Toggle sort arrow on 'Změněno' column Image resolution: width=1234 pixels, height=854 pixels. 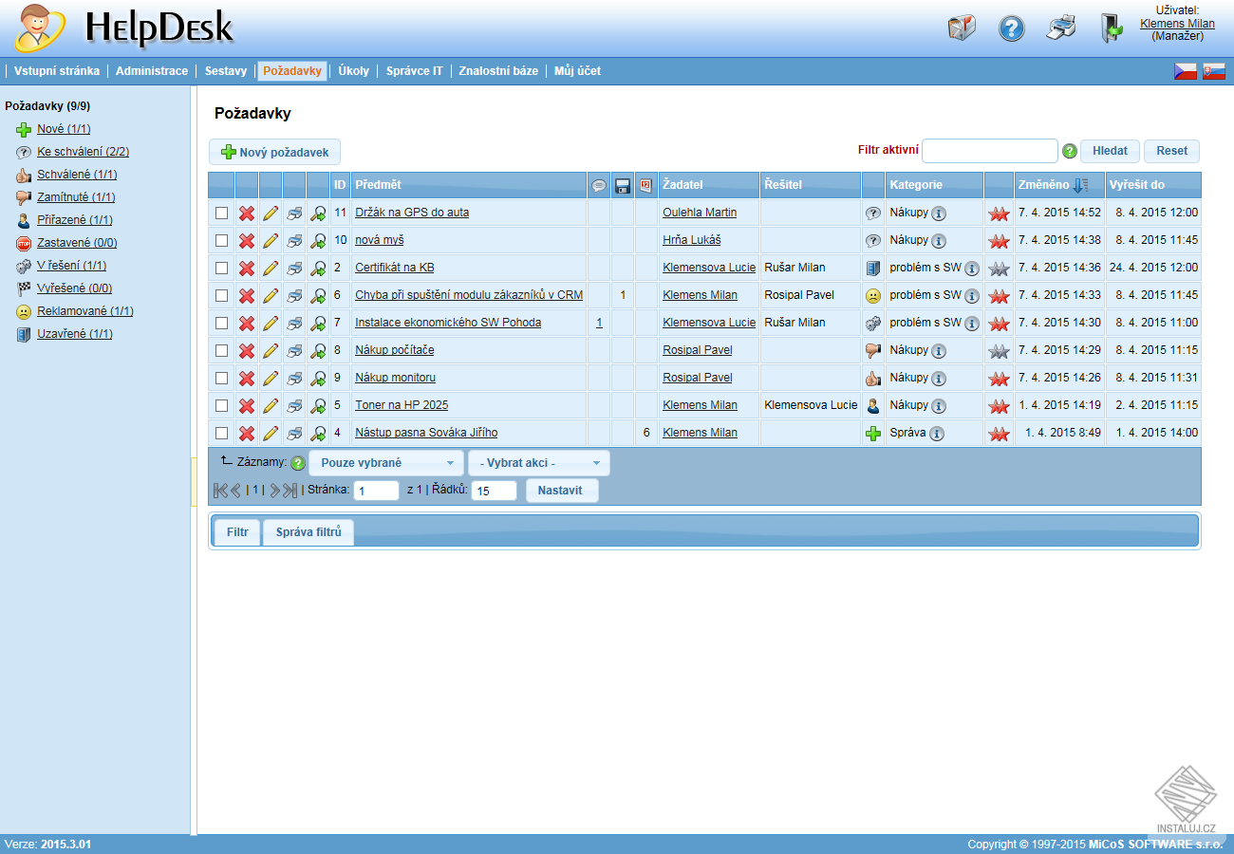[1080, 185]
